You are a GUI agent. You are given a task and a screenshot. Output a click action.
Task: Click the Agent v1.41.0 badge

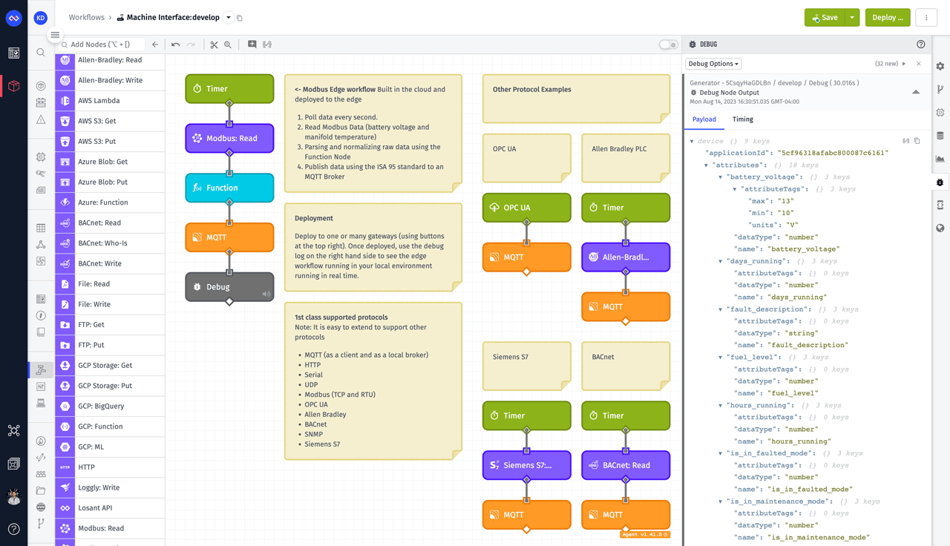[645, 534]
